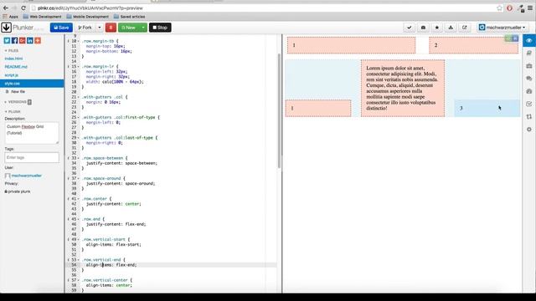Share plunk on LinkedIn

[30, 41]
